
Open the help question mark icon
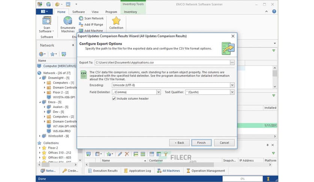click(274, 11)
